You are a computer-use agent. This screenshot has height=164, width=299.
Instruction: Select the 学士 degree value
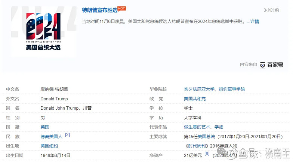pos(188,108)
